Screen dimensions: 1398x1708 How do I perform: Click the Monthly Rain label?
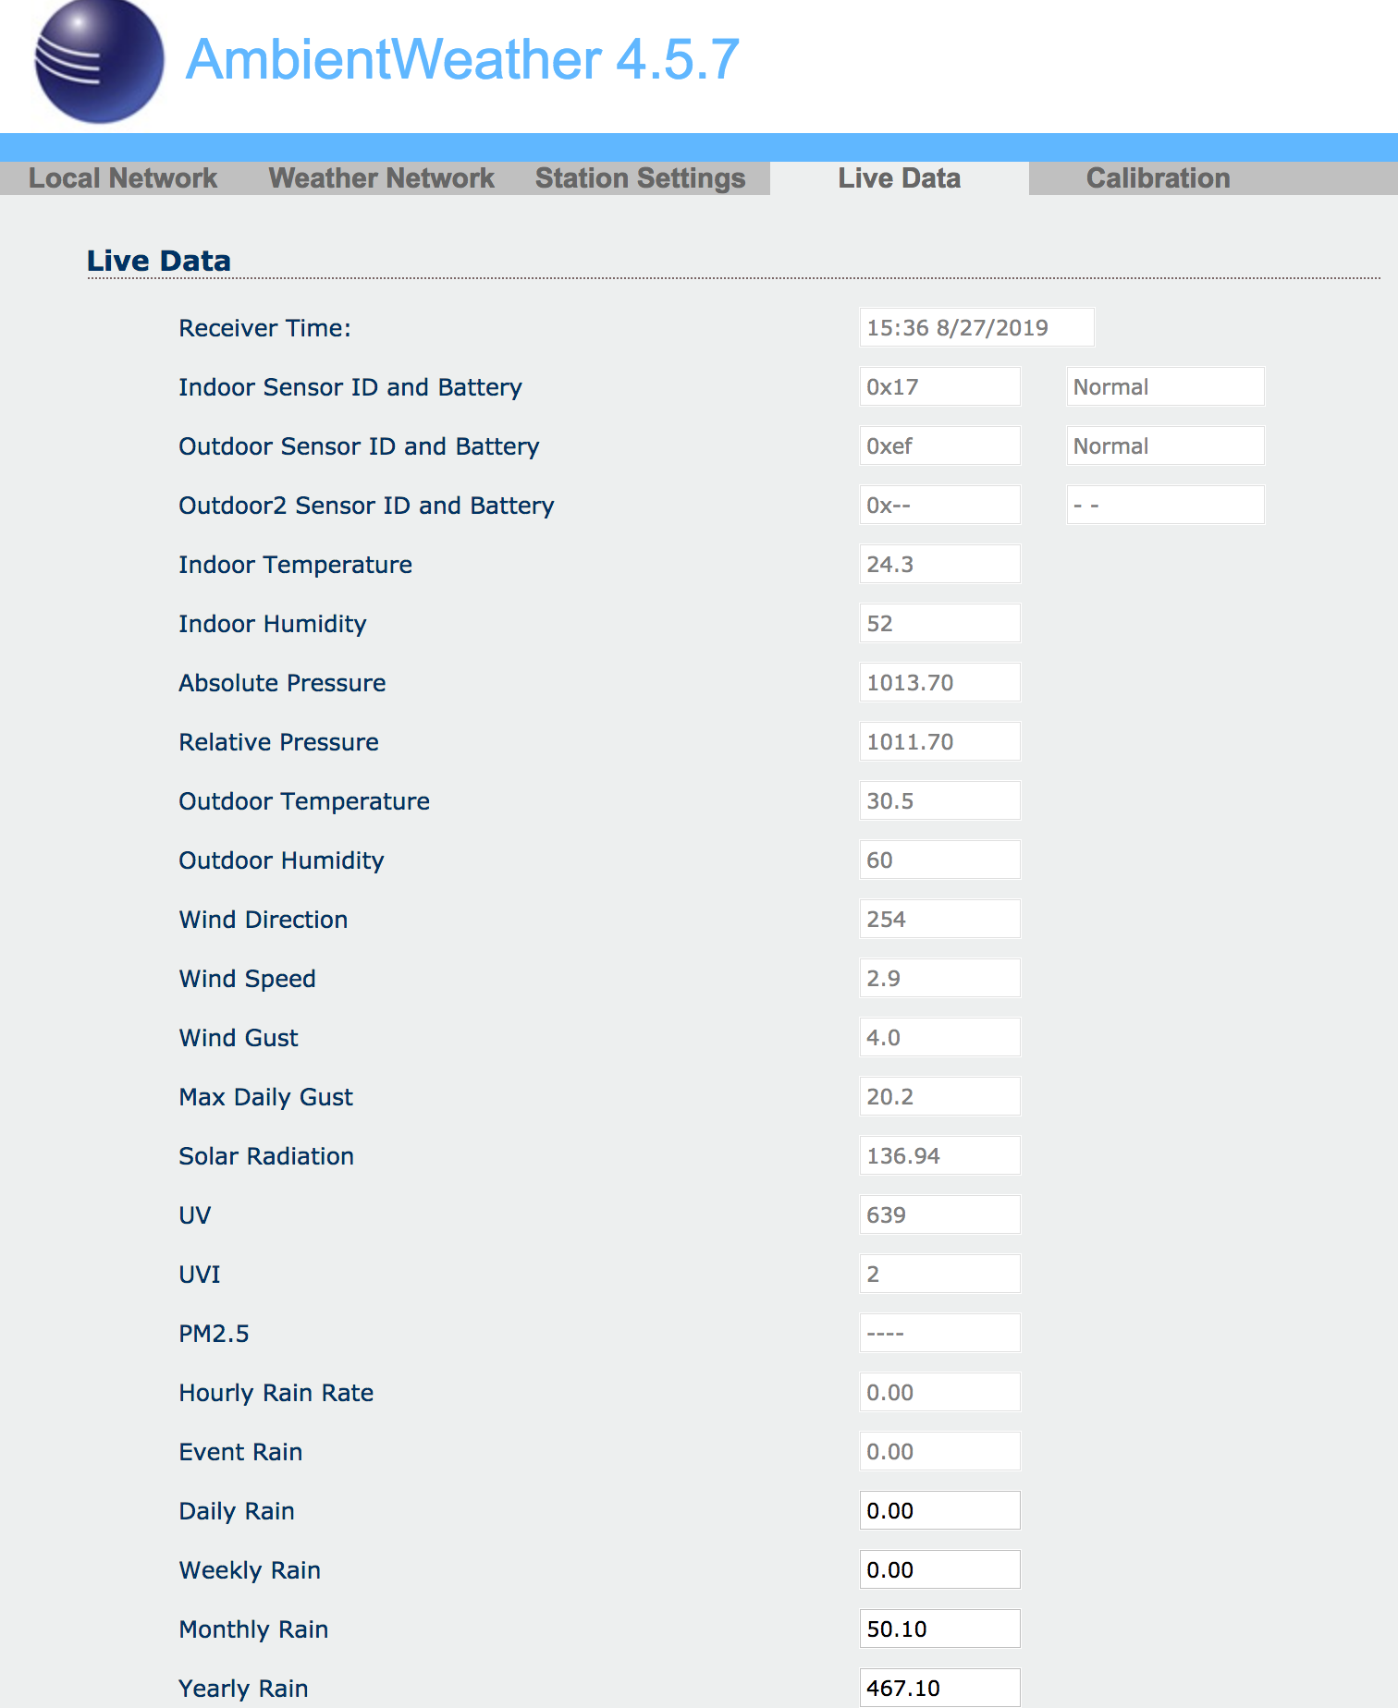point(253,1629)
